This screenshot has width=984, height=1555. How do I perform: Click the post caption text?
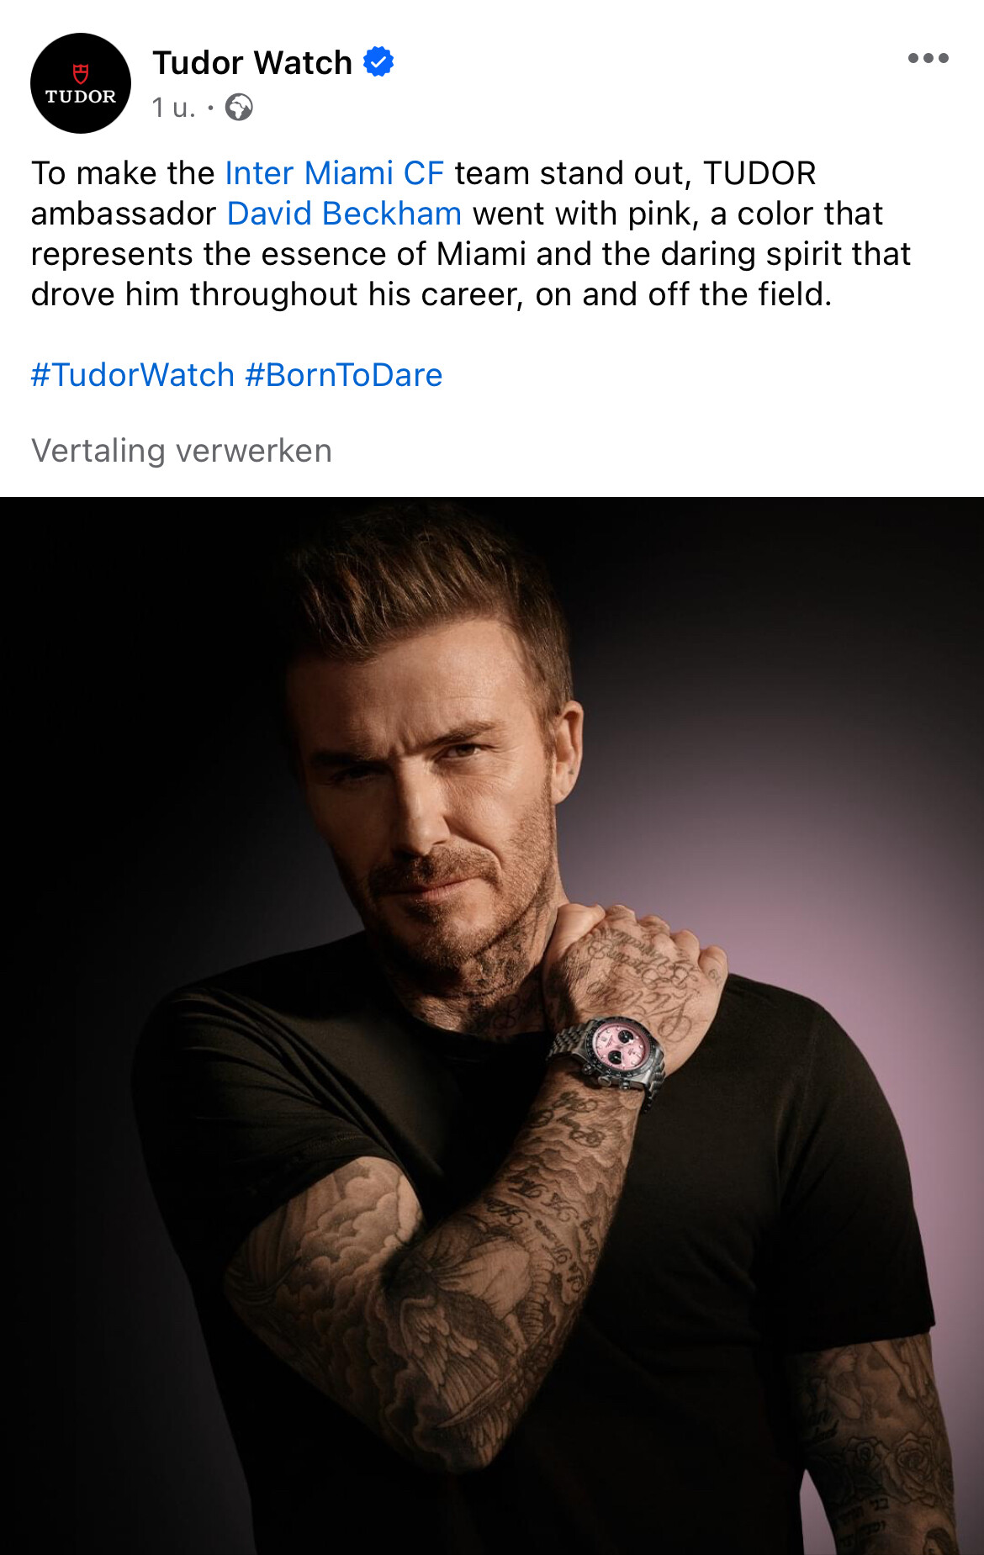471,234
